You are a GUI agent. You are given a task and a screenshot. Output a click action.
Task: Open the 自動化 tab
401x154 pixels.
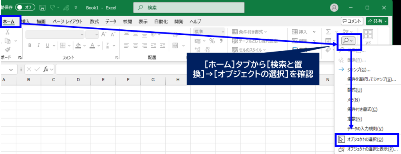pyautogui.click(x=161, y=22)
